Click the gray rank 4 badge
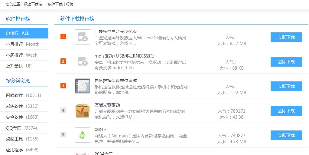Image resolution: width=309 pixels, height=155 pixels. coord(63,110)
